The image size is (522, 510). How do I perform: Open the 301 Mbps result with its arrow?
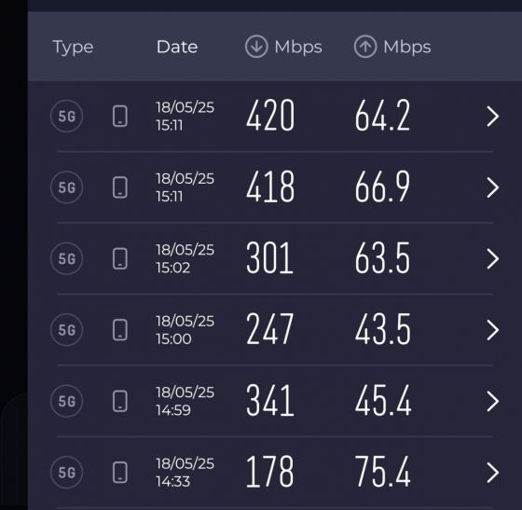pyautogui.click(x=493, y=258)
